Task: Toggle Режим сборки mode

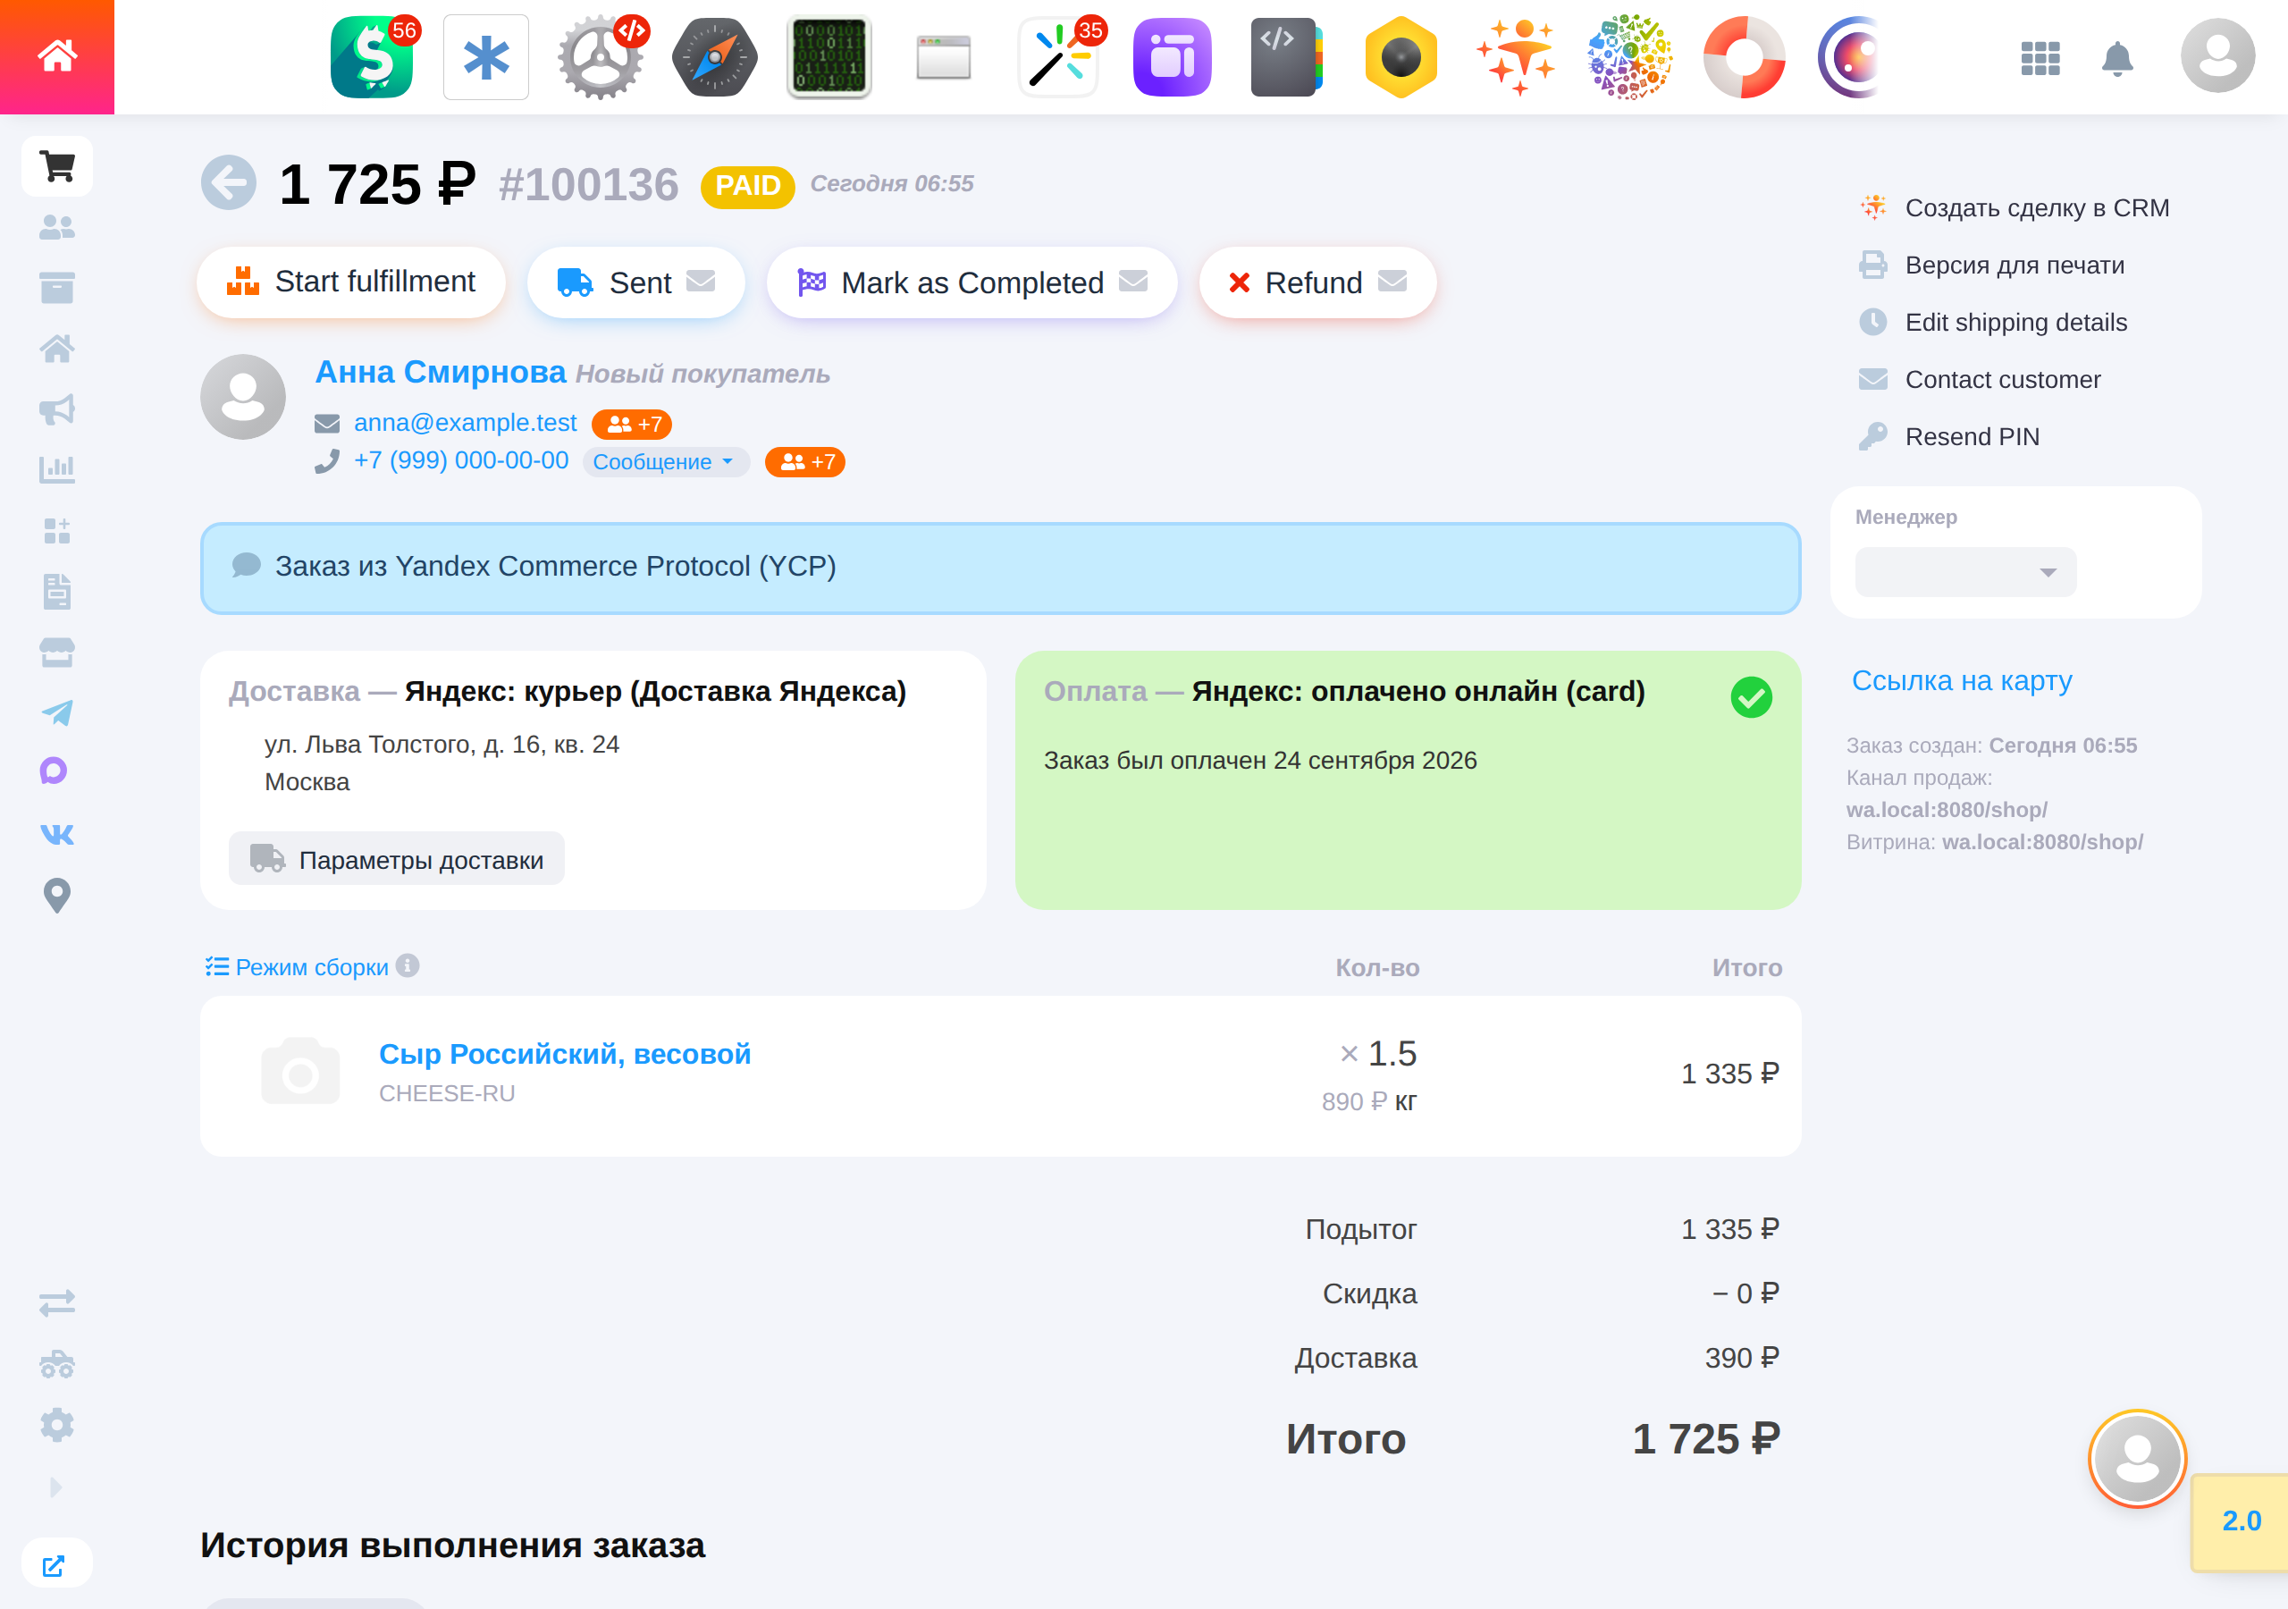Action: (297, 967)
